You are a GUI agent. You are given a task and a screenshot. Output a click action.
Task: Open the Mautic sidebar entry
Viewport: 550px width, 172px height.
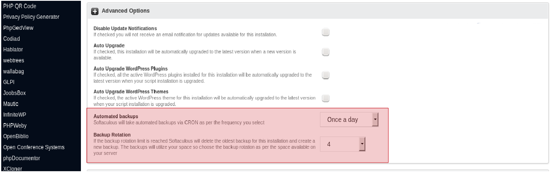[11, 104]
